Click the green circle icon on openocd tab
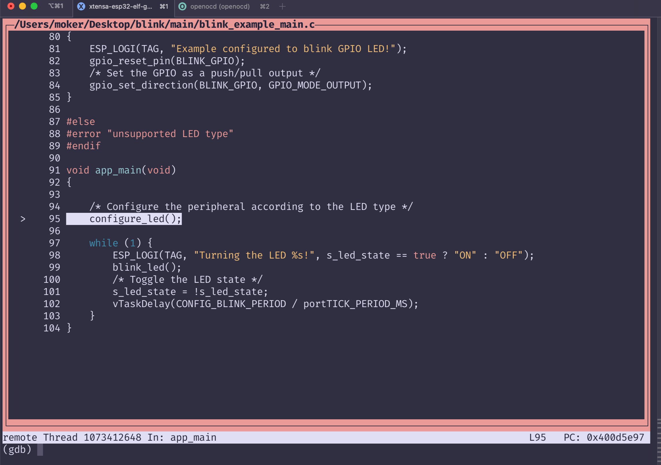 pos(182,6)
